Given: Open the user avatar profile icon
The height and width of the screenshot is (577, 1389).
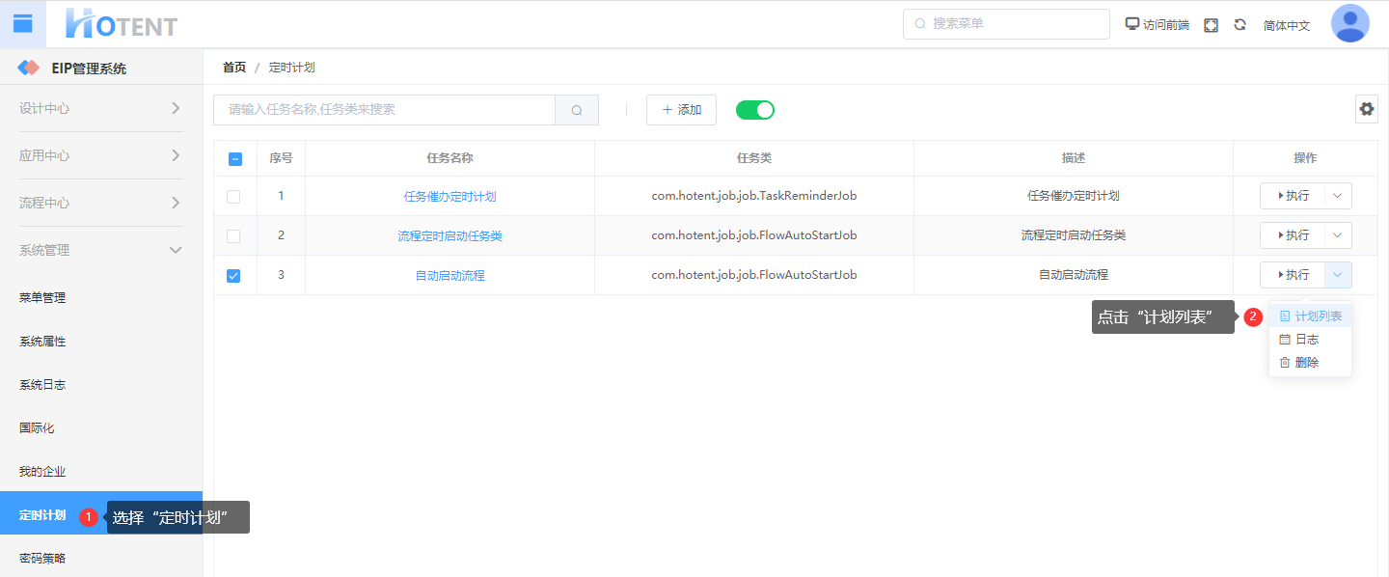Looking at the screenshot, I should point(1349,24).
